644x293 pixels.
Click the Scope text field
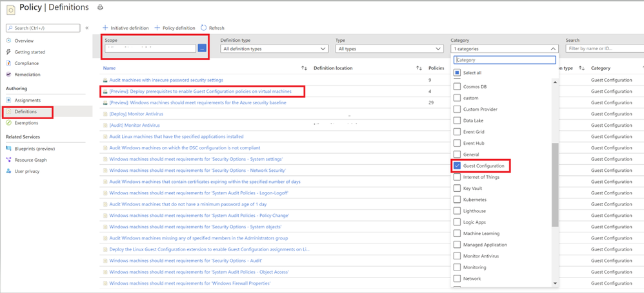pyautogui.click(x=150, y=48)
